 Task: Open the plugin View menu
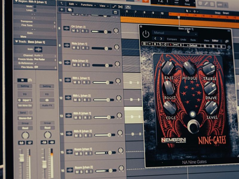(x=206, y=41)
